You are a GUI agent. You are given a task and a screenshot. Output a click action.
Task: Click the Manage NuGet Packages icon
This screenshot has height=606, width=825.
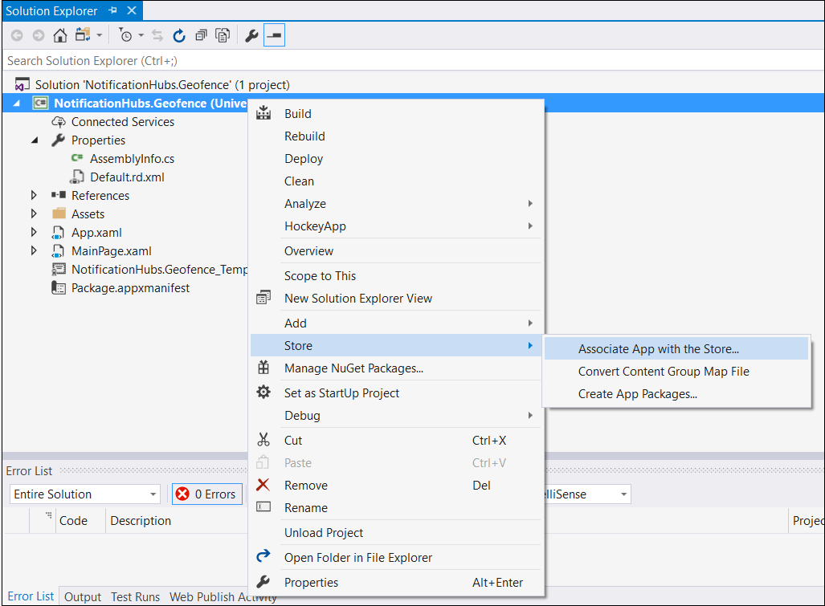point(263,368)
